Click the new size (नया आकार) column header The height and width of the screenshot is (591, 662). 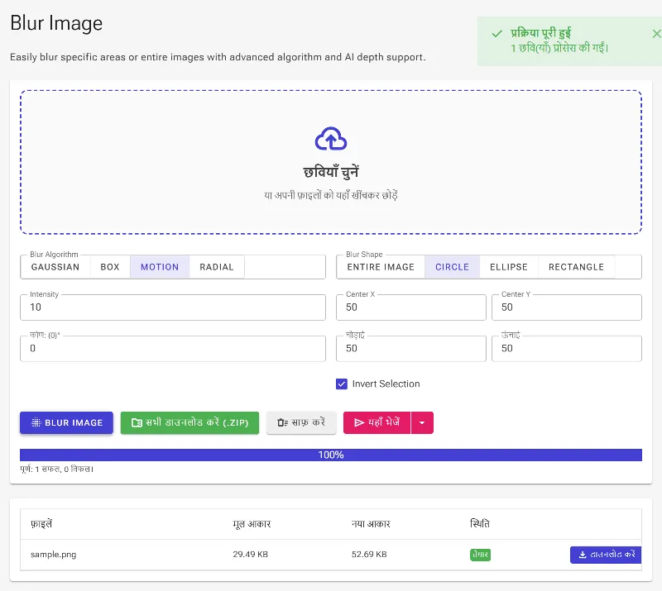point(371,524)
